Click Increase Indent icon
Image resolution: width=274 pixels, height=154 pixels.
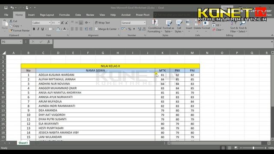pyautogui.click(x=90, y=29)
